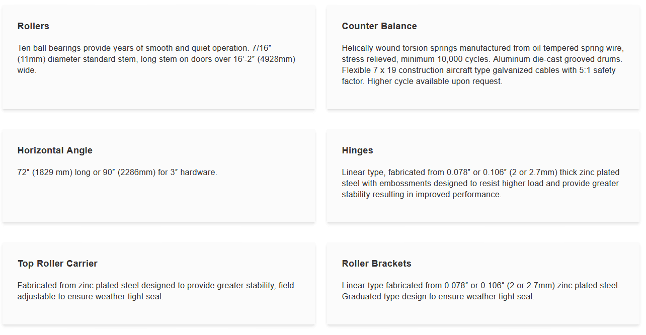
Task: Click the helically wound torsion springs paragraph
Action: (x=482, y=64)
